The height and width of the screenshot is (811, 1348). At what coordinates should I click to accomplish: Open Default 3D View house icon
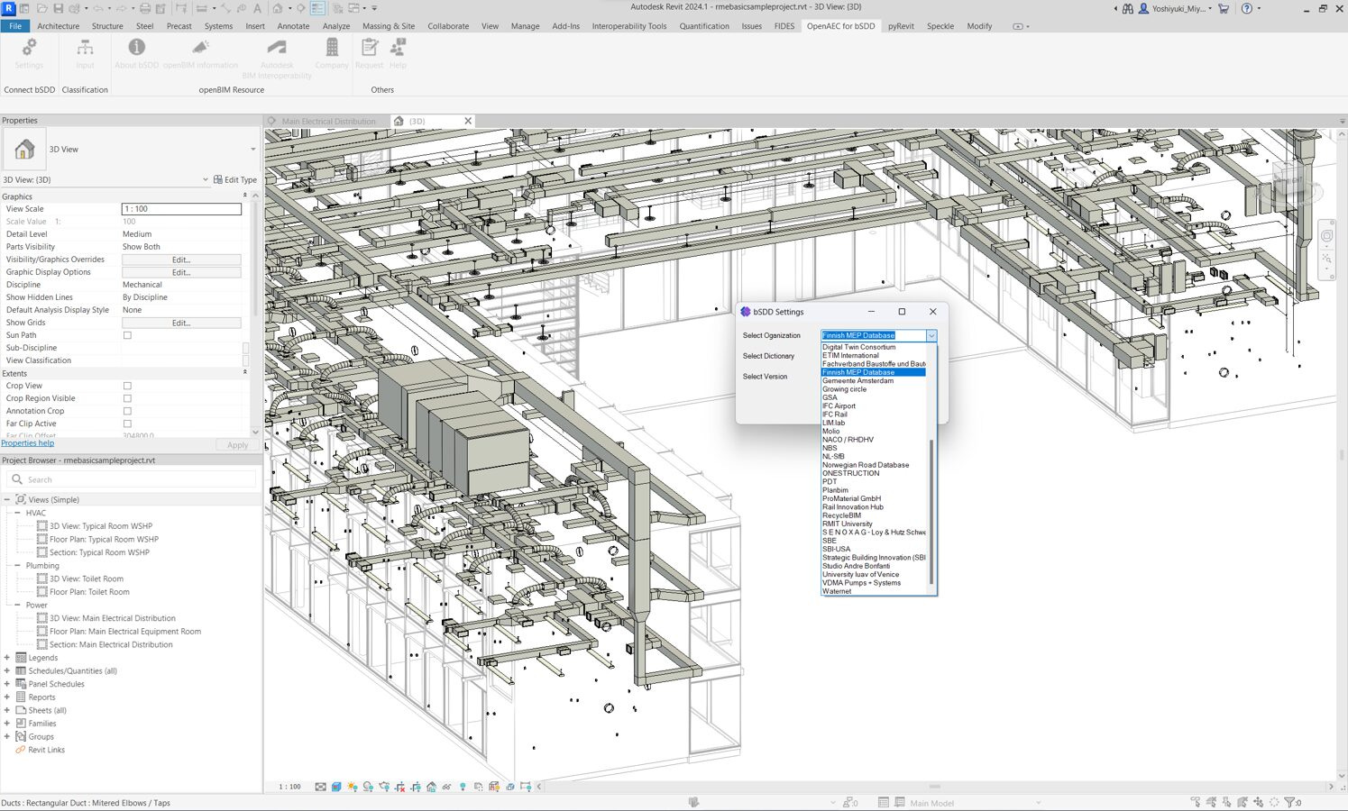tap(277, 8)
